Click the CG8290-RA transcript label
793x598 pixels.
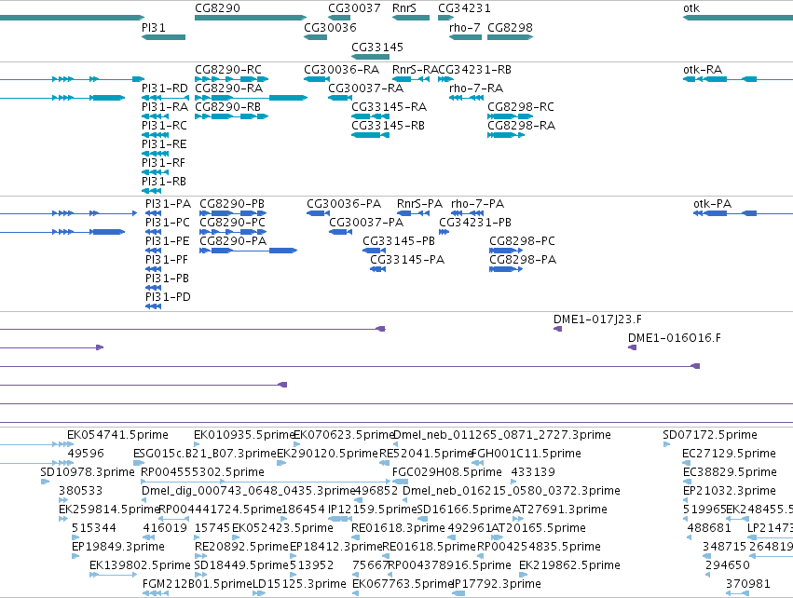pos(228,88)
